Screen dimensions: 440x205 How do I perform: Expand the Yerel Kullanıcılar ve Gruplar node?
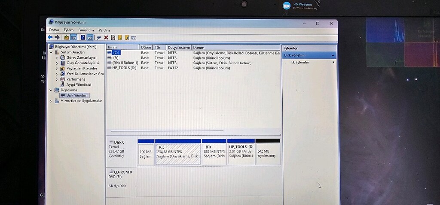(x=57, y=74)
